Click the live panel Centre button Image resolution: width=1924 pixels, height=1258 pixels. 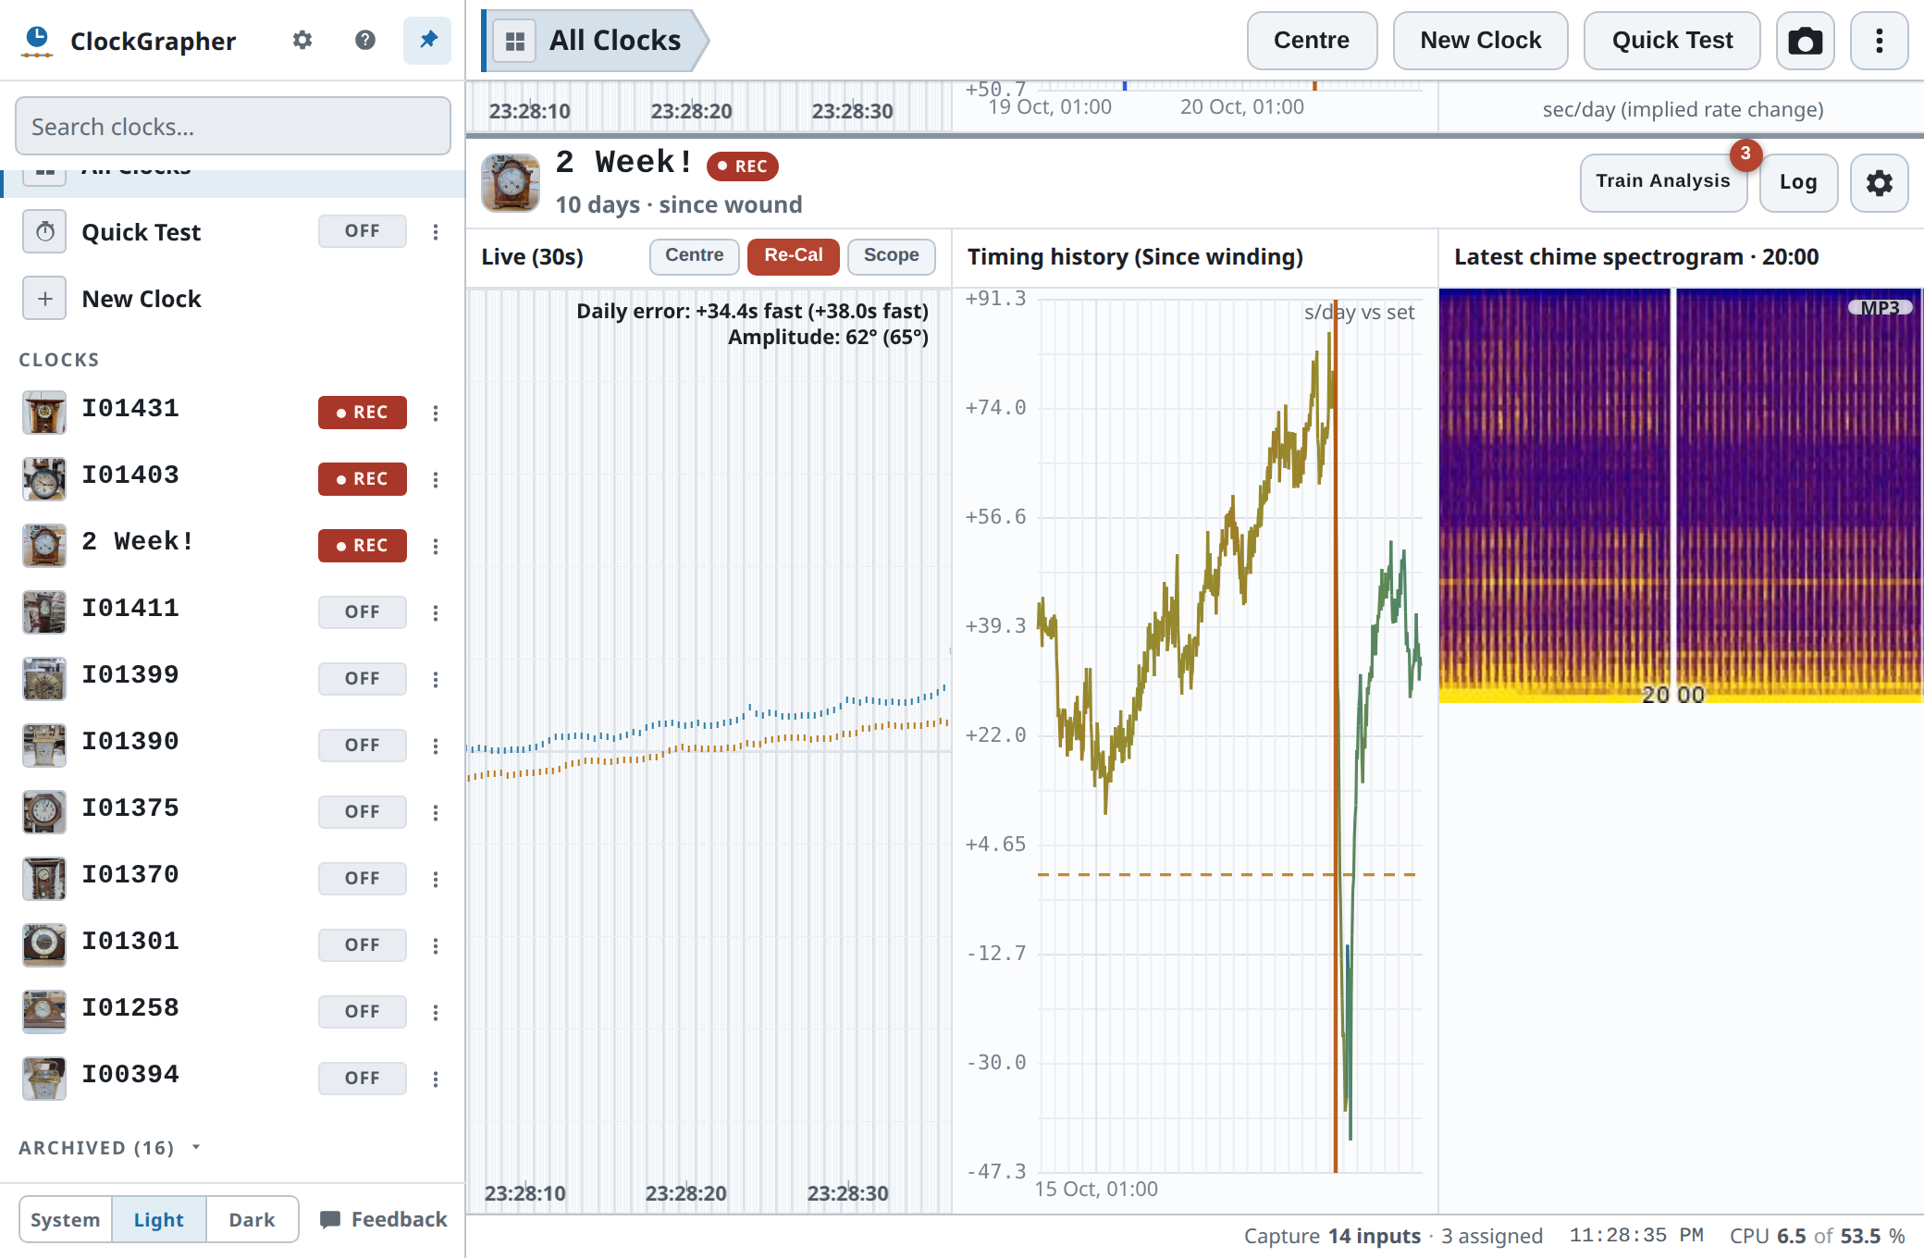(x=695, y=256)
